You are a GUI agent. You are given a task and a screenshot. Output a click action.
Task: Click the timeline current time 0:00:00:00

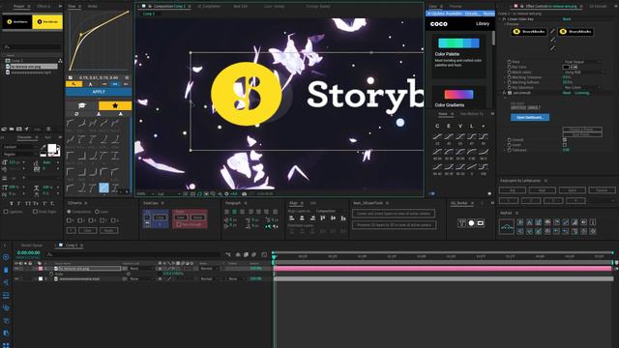(28, 252)
